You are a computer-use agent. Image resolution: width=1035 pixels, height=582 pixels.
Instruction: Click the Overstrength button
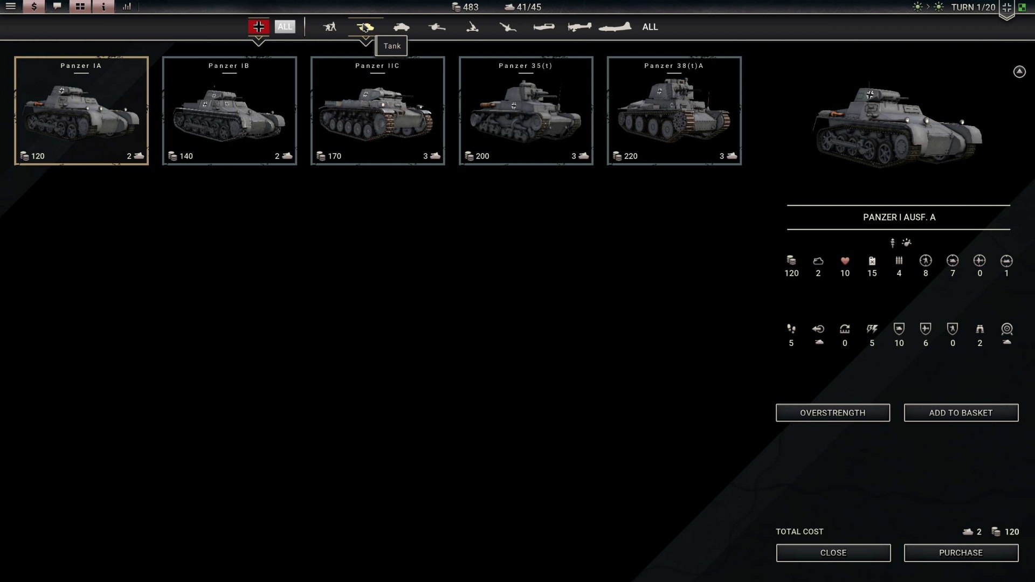click(x=833, y=413)
